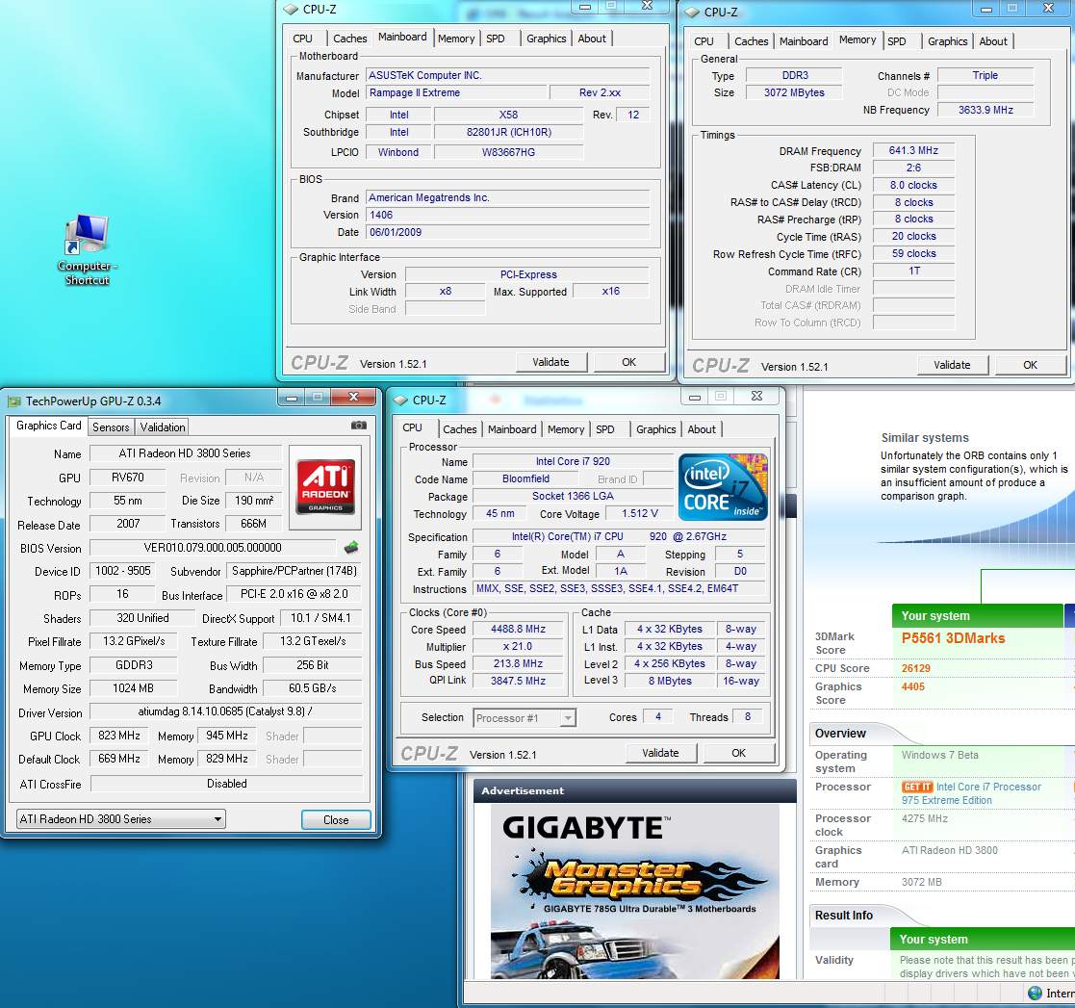Click the GPU-Z Name field ATI Radeon HD 3800 Series
The width and height of the screenshot is (1075, 1008).
(x=185, y=453)
